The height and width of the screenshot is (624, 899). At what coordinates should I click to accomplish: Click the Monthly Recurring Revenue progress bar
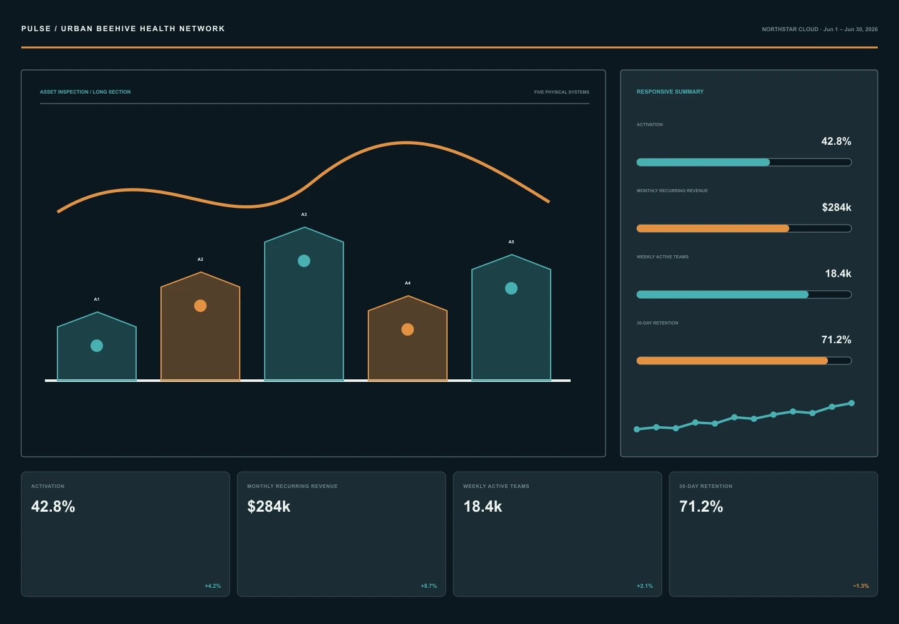pyautogui.click(x=744, y=228)
